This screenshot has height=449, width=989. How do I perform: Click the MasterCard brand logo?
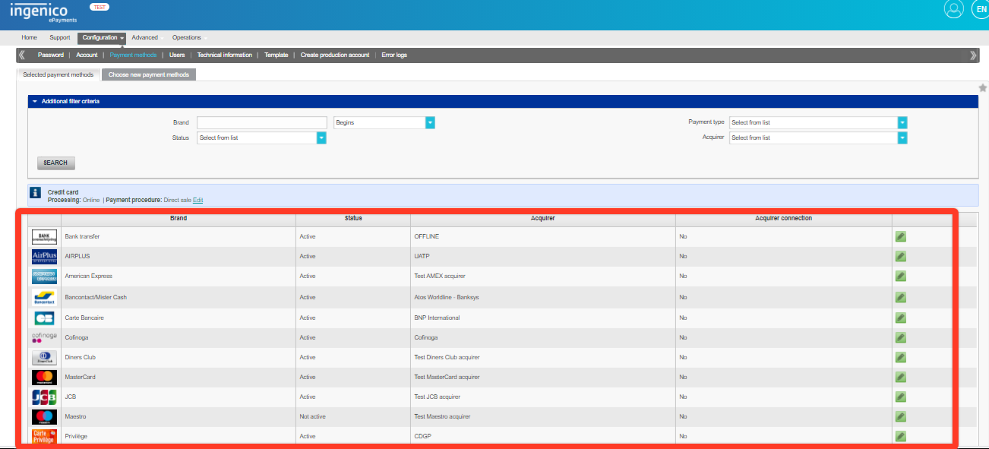click(x=45, y=377)
